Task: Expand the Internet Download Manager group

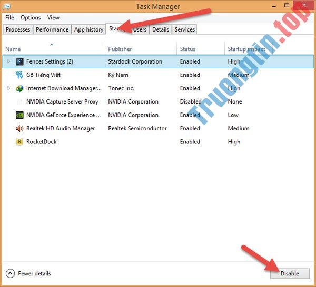Action: coord(8,88)
